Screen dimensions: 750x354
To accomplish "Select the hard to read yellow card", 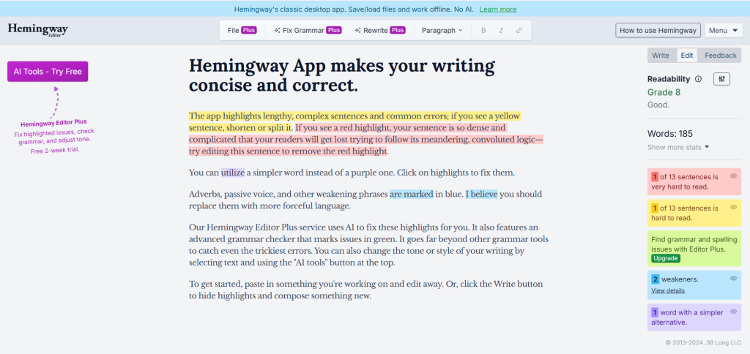I will [694, 213].
